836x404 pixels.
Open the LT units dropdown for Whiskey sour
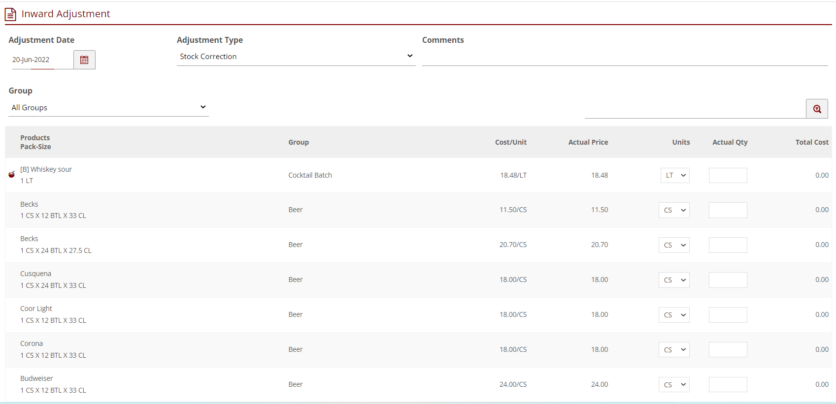[675, 175]
